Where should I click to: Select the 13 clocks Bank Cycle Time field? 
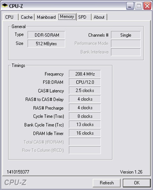85,124
